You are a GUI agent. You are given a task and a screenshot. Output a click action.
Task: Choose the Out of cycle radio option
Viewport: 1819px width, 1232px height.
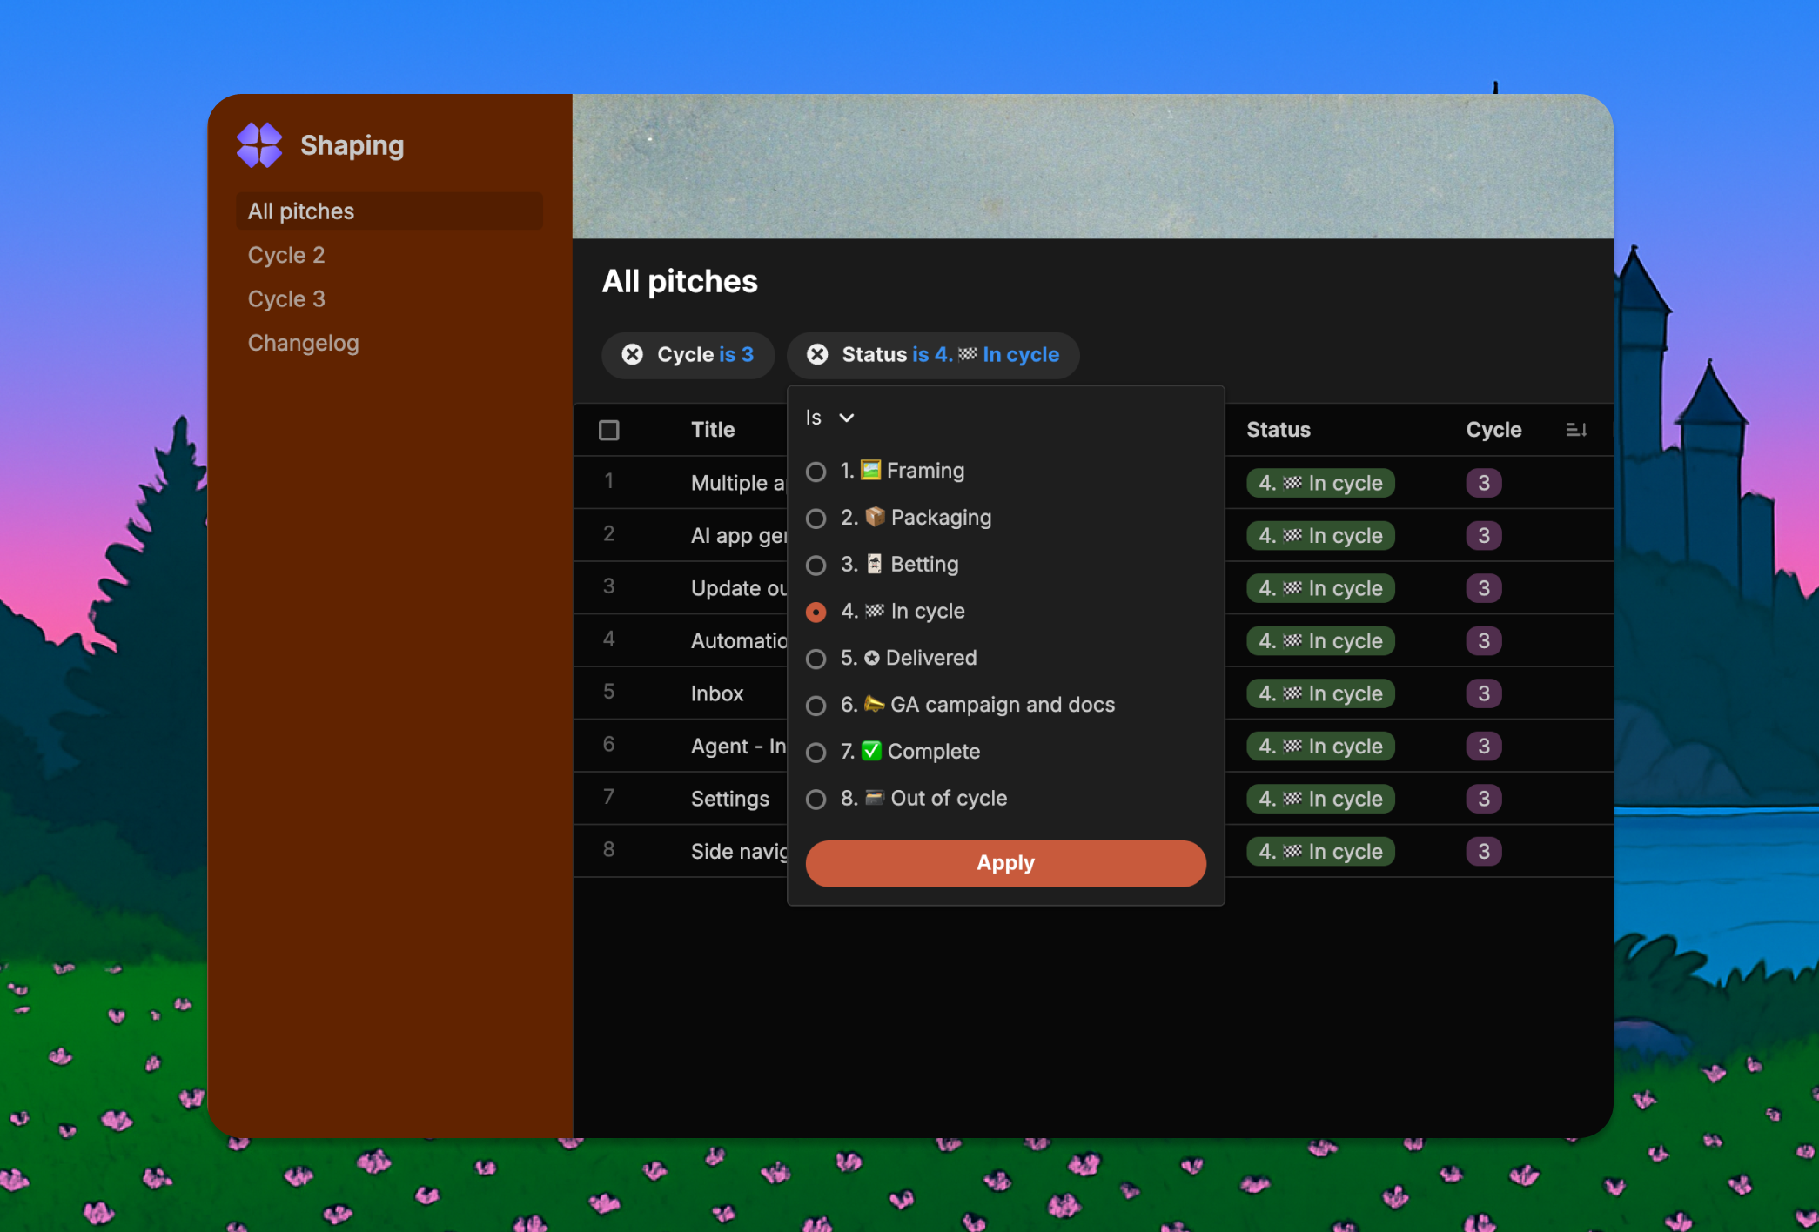tap(816, 800)
